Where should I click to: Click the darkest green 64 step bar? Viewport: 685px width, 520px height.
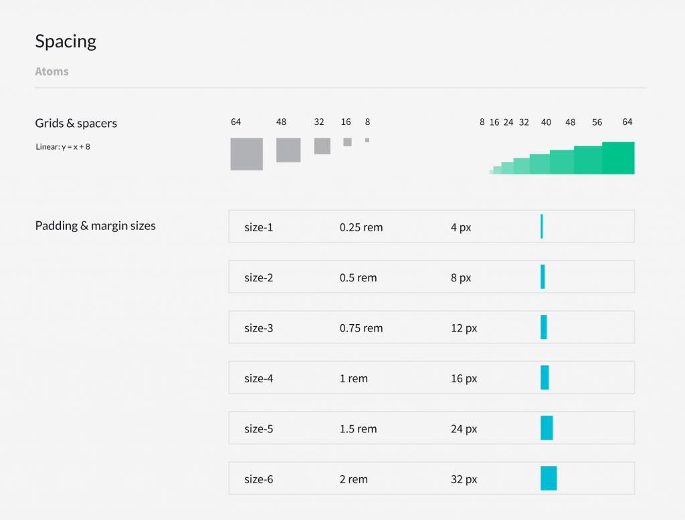coord(618,158)
